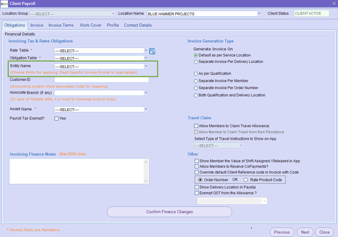Click the Invoicing Finance Notes scrollbar down arrow

(x=146, y=181)
